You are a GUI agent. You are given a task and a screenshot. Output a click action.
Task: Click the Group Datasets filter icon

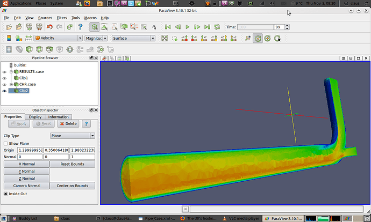click(x=101, y=49)
